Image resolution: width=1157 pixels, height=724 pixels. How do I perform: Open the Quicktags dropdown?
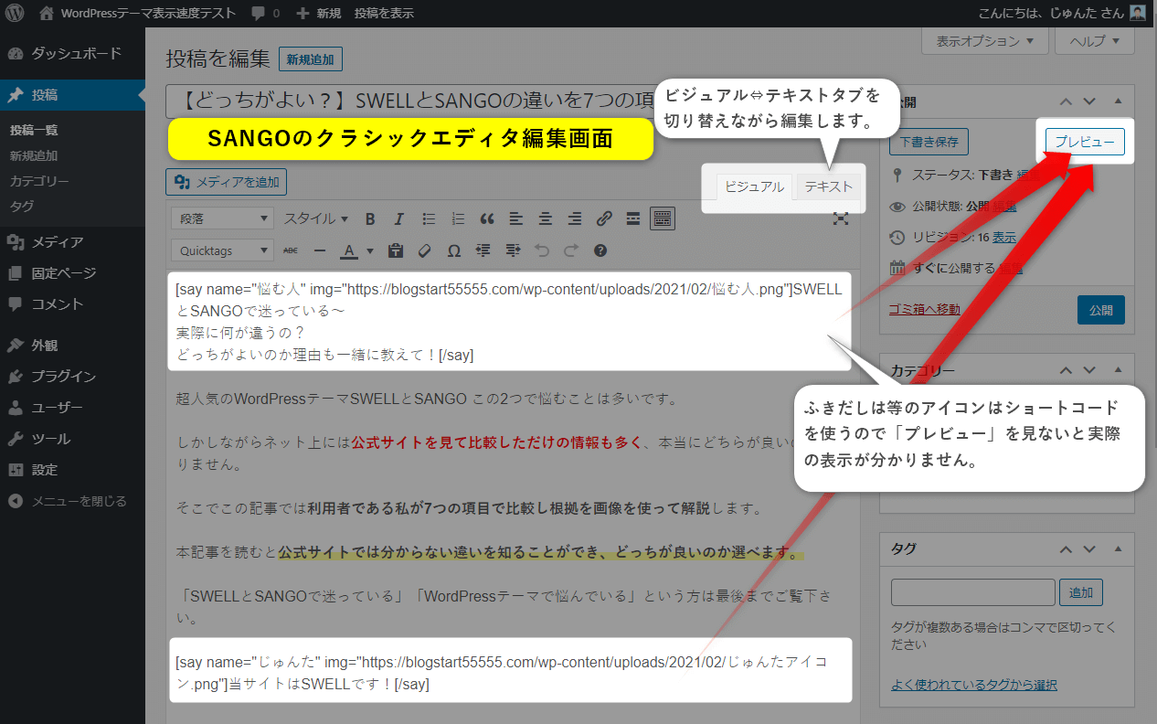click(x=222, y=250)
